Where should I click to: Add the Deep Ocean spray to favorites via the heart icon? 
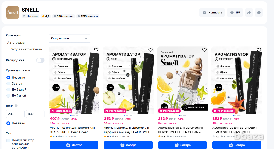96,50
